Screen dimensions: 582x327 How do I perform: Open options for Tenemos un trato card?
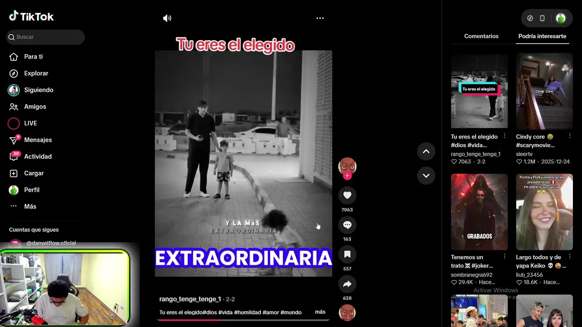click(504, 257)
